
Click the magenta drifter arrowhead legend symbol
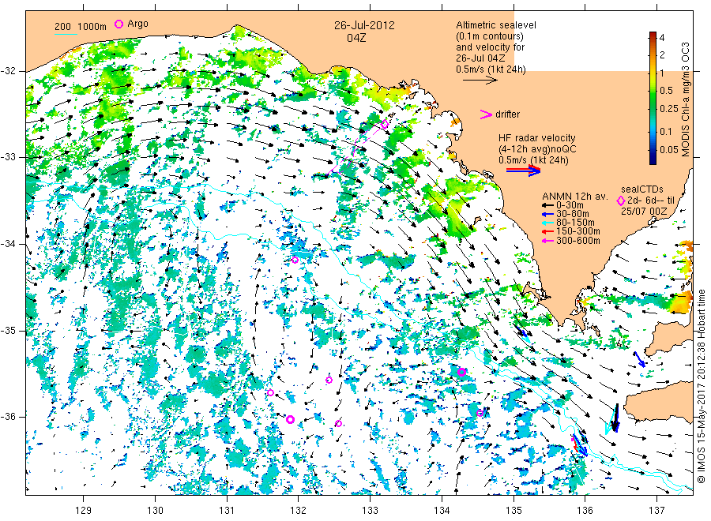tap(486, 114)
